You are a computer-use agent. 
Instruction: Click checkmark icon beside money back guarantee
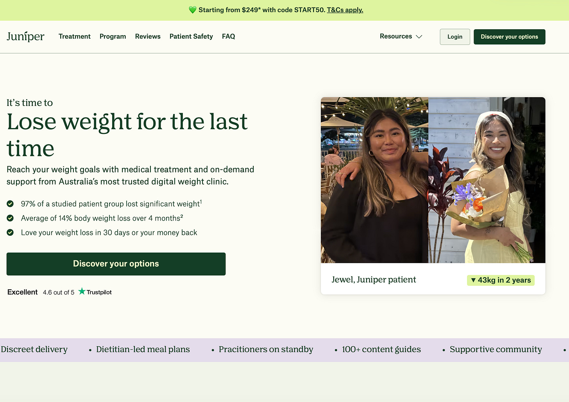point(10,233)
